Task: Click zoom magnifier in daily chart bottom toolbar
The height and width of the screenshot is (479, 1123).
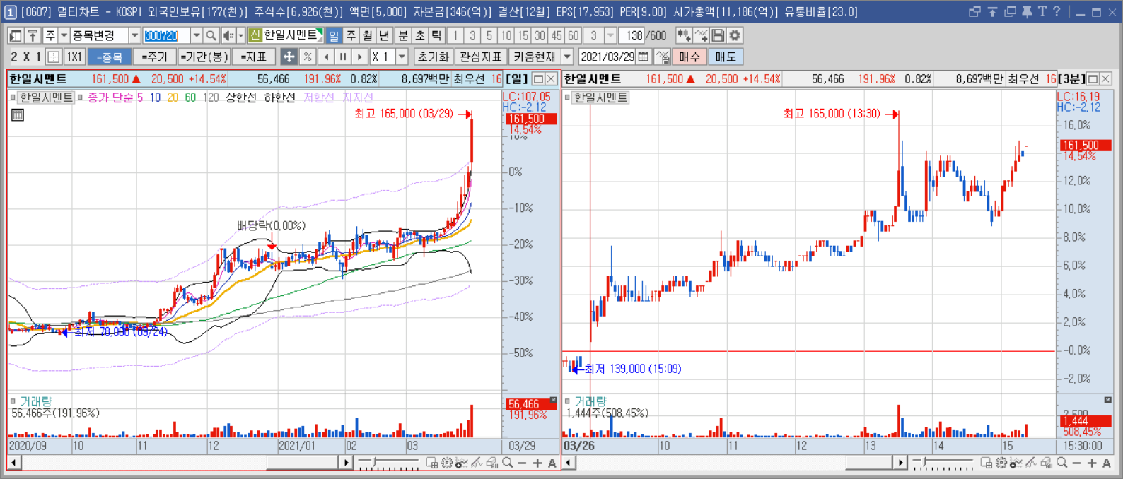Action: (507, 463)
